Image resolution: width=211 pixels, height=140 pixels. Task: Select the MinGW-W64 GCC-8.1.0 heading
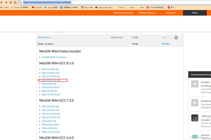[x=56, y=63]
